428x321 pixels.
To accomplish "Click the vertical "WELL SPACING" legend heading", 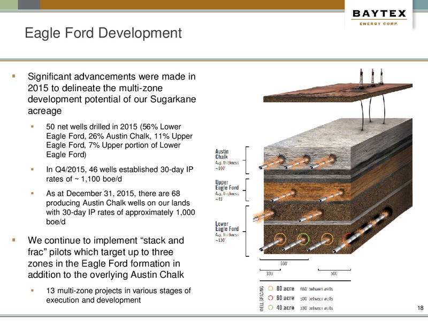I will click(x=262, y=299).
